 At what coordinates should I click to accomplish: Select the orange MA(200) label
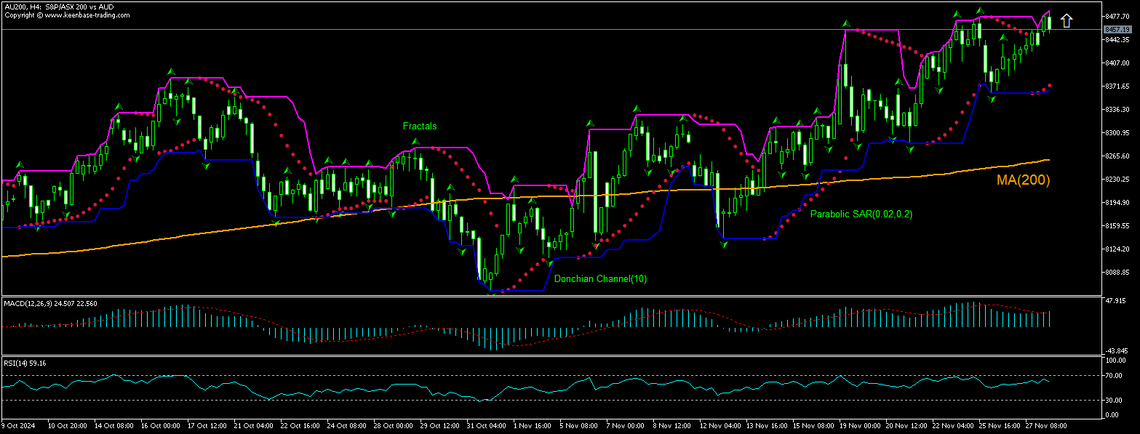[x=1023, y=180]
